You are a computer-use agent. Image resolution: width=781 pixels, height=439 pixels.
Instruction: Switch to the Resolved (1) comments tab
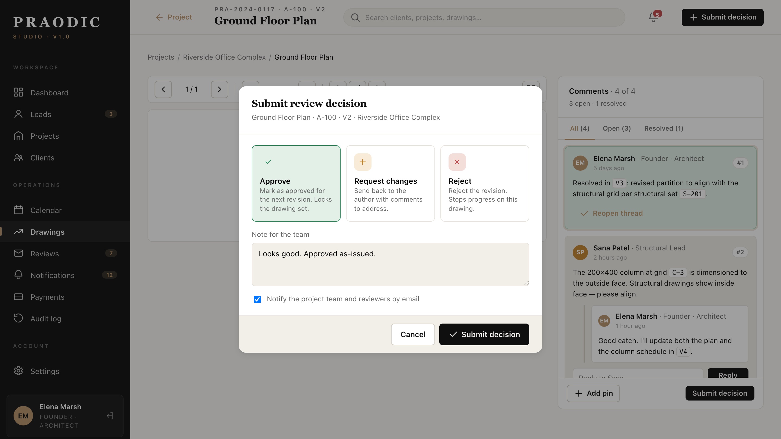click(664, 128)
